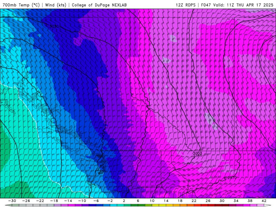Click the 38 colorbar value
276x207 pixels.
[x=250, y=201]
